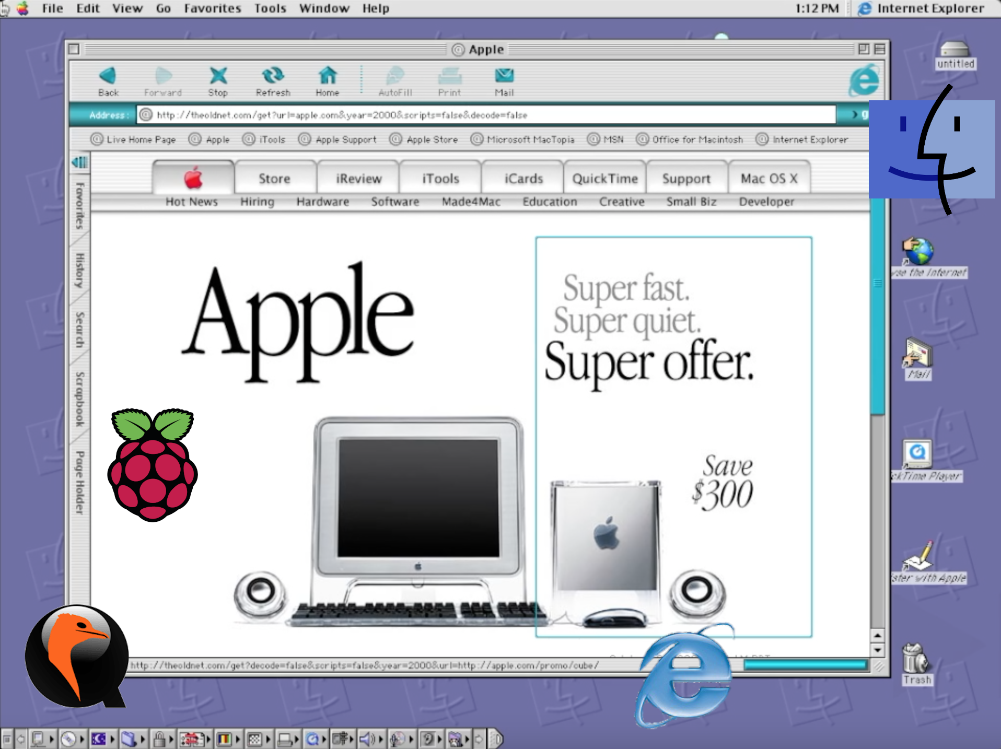This screenshot has width=1001, height=749.
Task: Open the Edit menu
Action: tap(88, 8)
